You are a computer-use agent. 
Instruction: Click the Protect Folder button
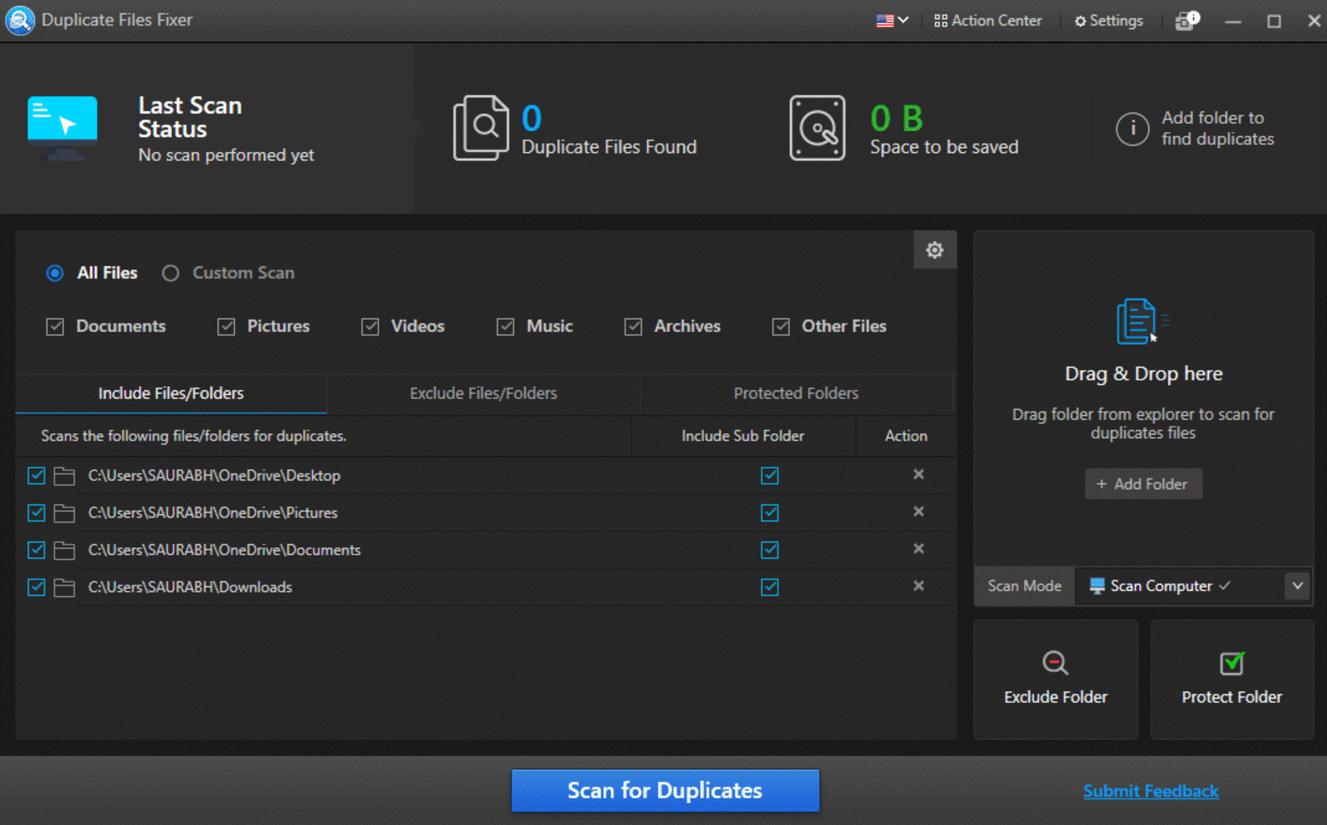tap(1232, 680)
